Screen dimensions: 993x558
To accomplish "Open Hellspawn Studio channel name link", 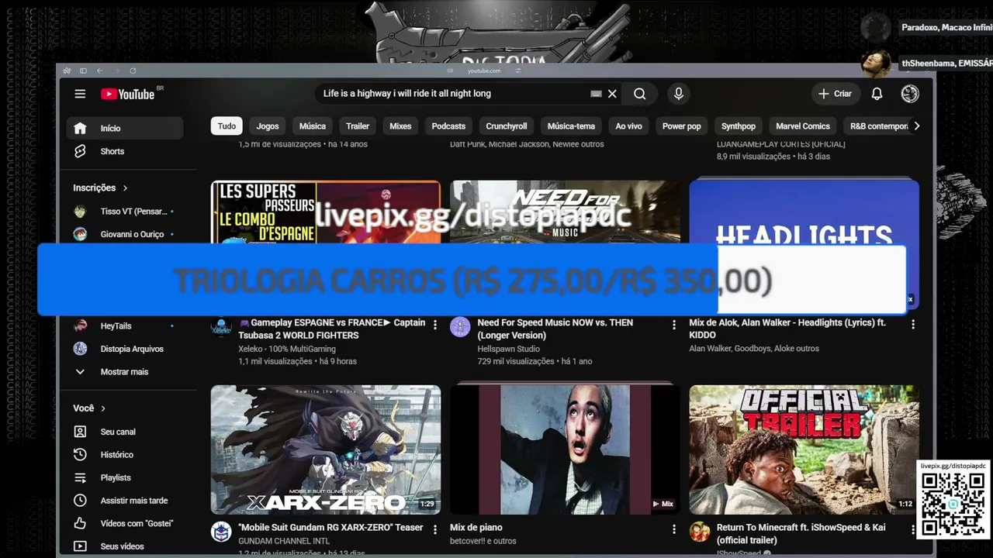I will click(509, 349).
